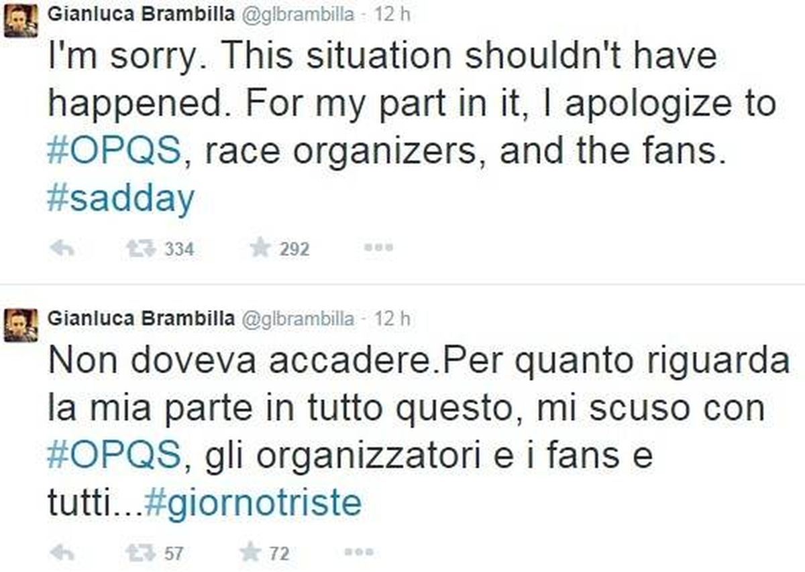Open the #sadday hashtag
This screenshot has width=805, height=572.
pos(121,198)
